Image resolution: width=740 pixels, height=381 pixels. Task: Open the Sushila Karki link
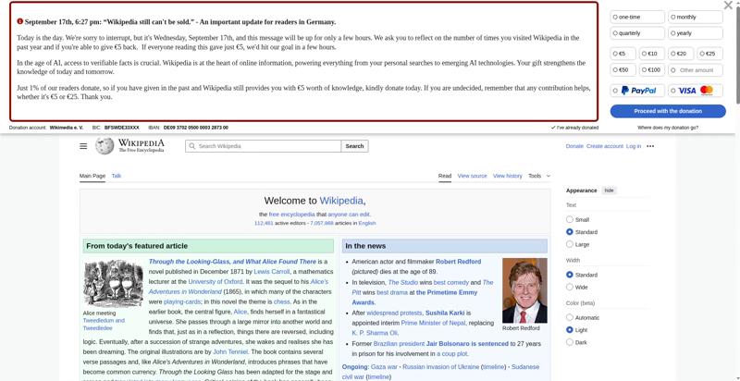445,313
